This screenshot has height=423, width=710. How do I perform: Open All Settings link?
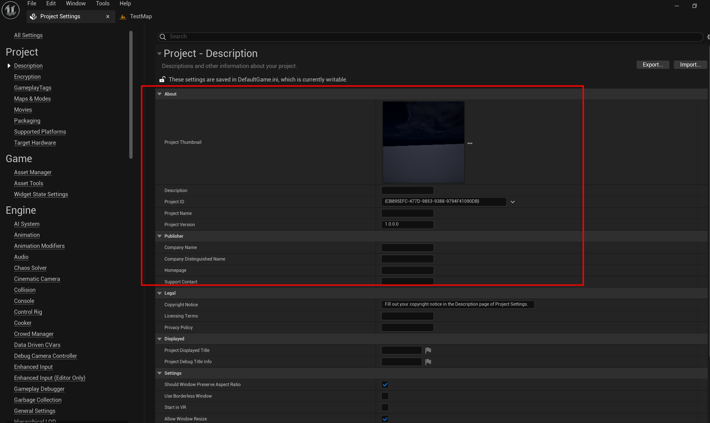coord(28,35)
